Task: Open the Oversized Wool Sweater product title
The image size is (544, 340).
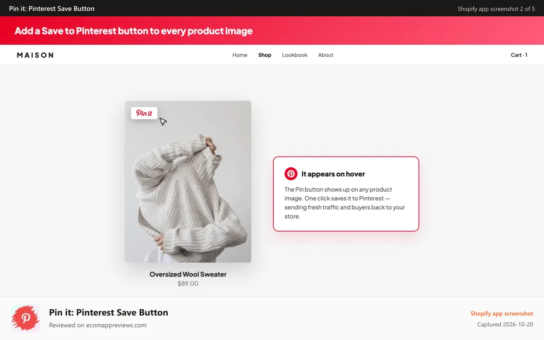Action: pyautogui.click(x=188, y=274)
